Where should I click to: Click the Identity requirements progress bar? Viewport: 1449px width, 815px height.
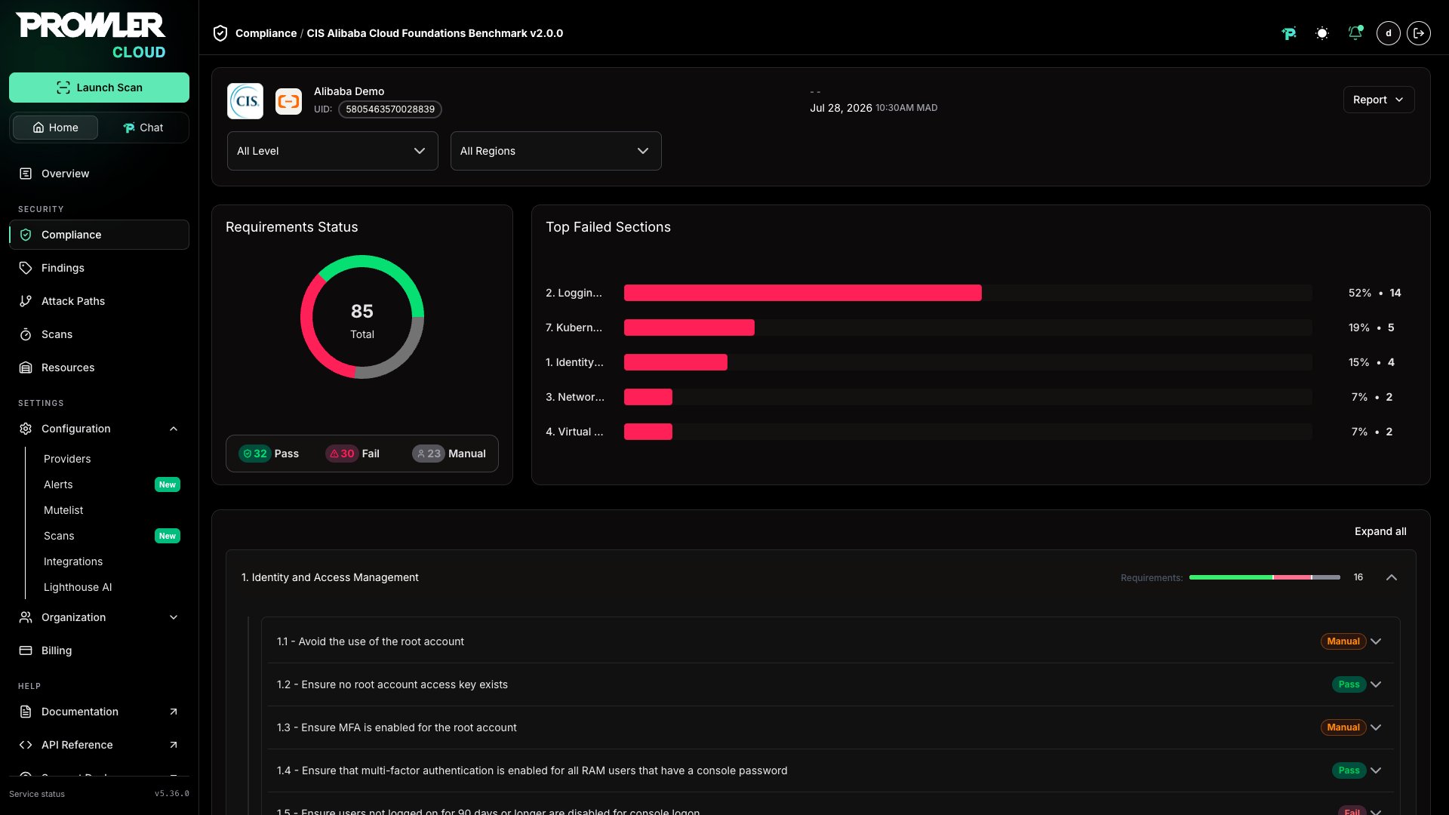point(1265,577)
